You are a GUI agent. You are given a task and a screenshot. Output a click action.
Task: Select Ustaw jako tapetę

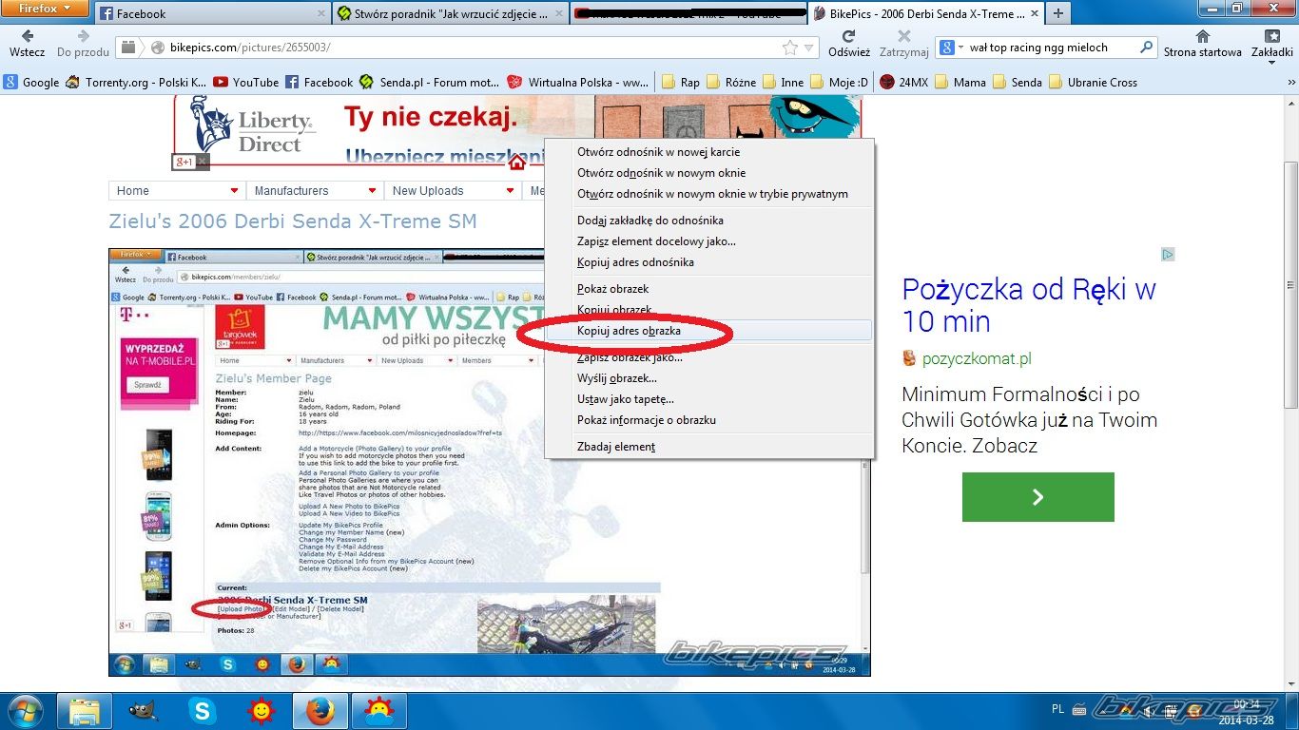coord(709,399)
